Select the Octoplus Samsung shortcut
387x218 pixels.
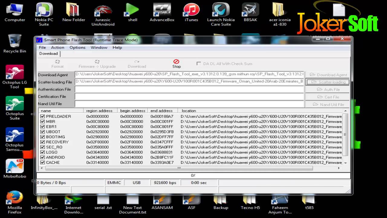[15, 140]
